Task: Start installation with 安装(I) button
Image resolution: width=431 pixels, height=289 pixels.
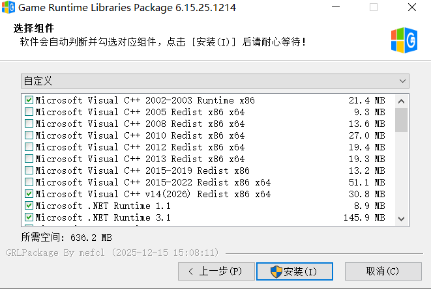Action: point(295,271)
